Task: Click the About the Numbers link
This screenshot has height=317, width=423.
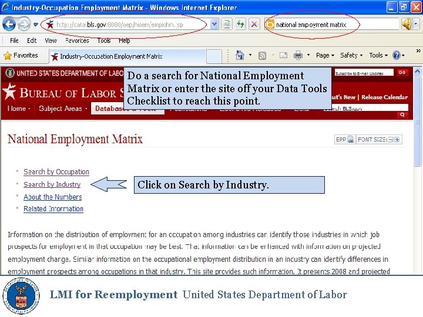Action: (53, 197)
